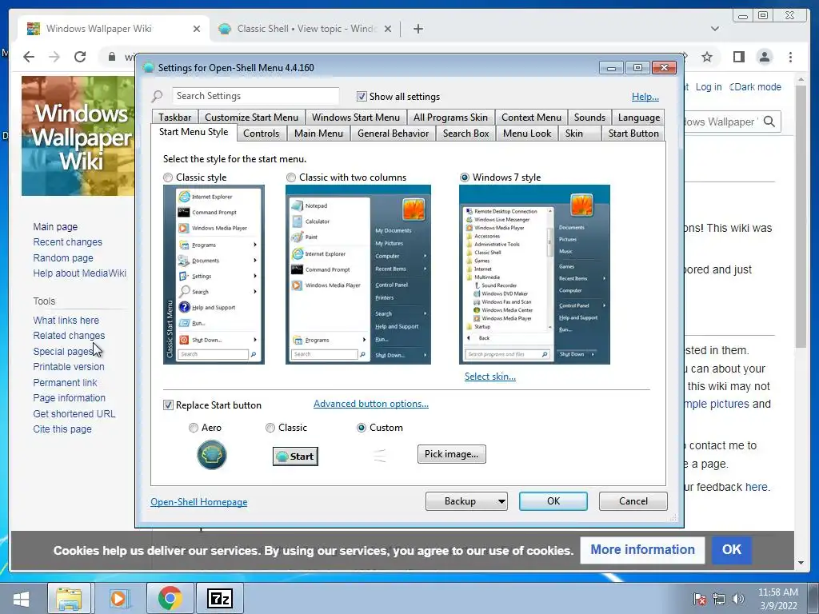Open Advanced button options... link
The width and height of the screenshot is (819, 614).
pos(371,404)
